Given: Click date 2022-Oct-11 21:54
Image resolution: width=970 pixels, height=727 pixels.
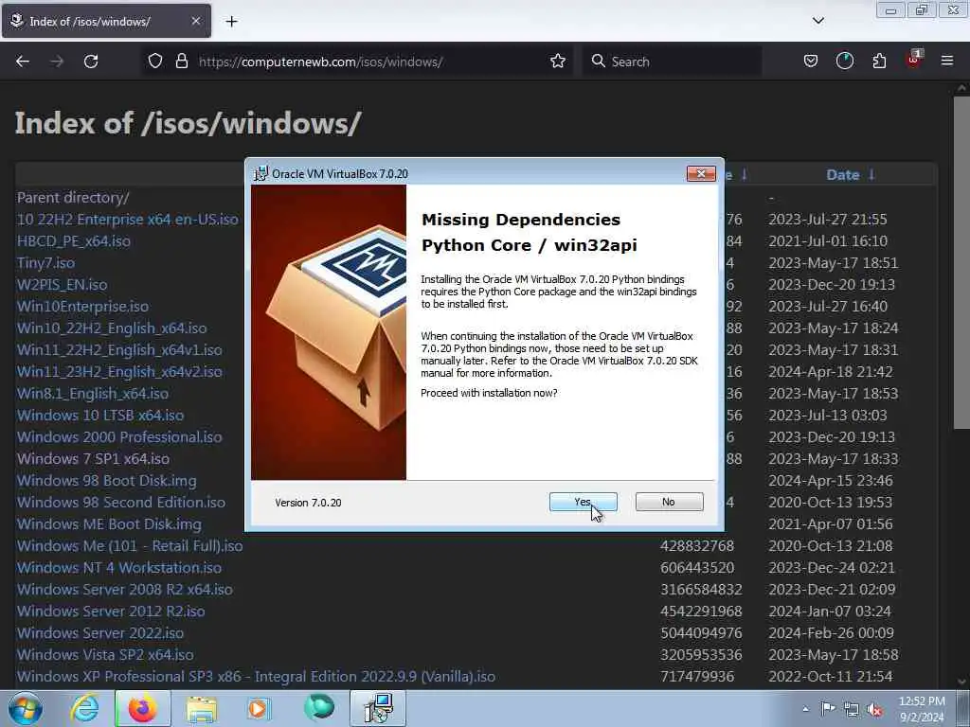Looking at the screenshot, I should (x=830, y=676).
